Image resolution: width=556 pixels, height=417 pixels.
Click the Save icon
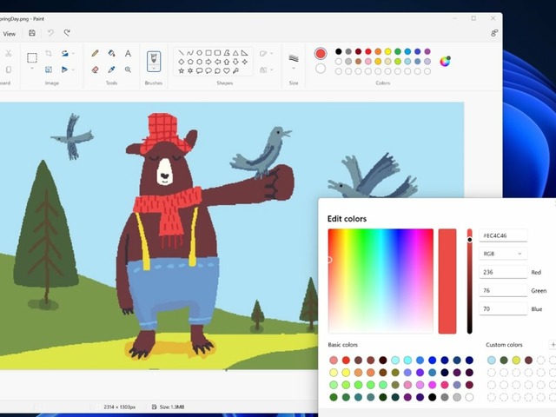click(x=32, y=33)
